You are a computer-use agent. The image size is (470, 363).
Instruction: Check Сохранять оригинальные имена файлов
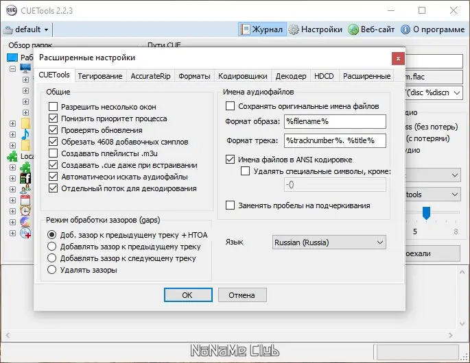[230, 106]
